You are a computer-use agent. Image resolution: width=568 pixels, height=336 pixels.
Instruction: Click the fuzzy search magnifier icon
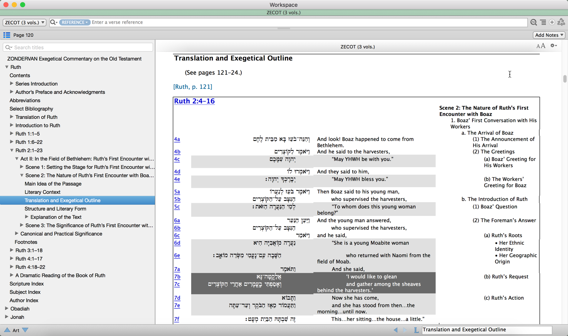533,23
